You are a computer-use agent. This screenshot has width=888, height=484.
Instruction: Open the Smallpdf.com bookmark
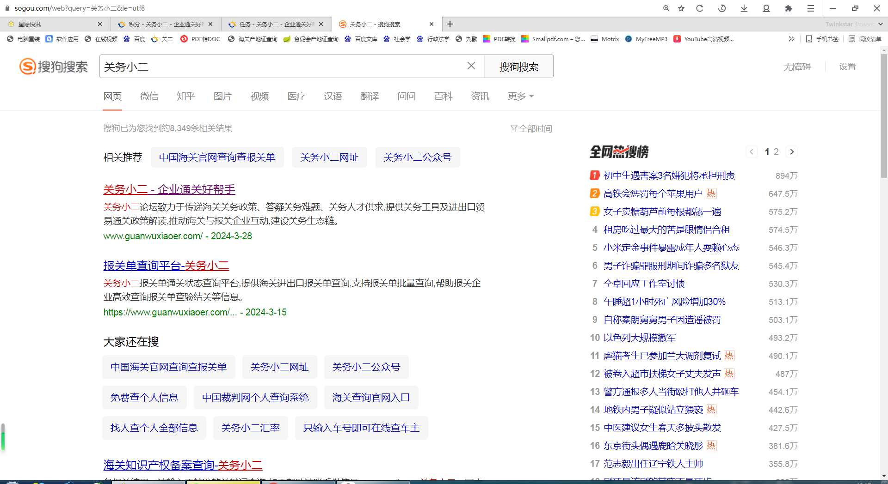(x=554, y=39)
